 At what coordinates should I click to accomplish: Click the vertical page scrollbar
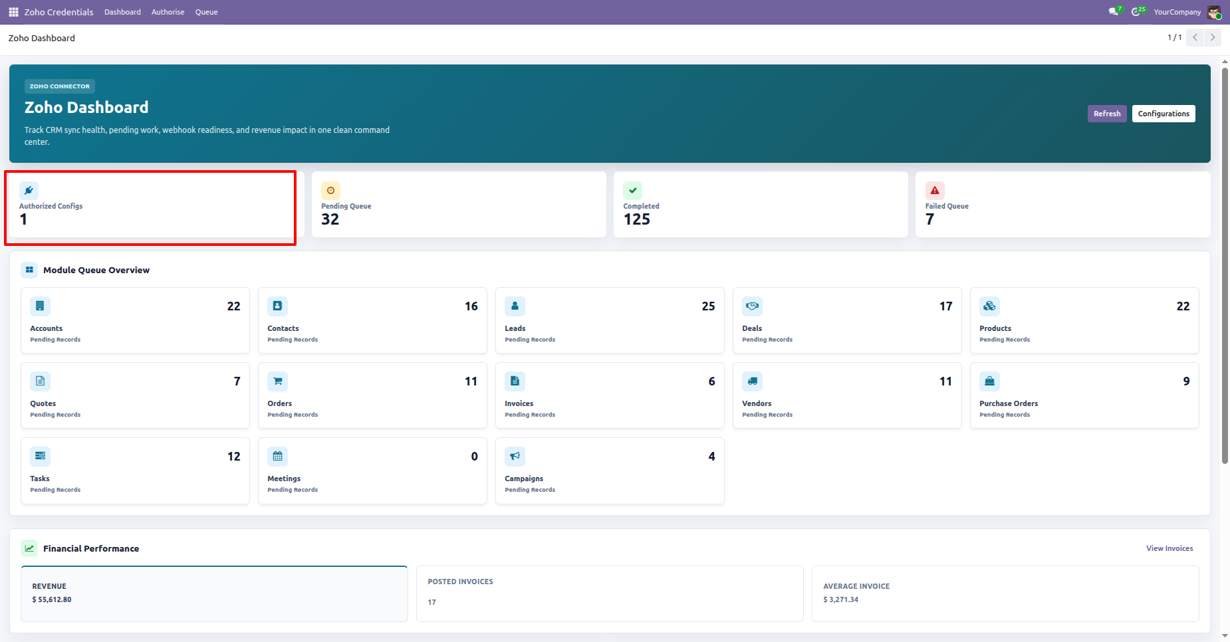1225,266
